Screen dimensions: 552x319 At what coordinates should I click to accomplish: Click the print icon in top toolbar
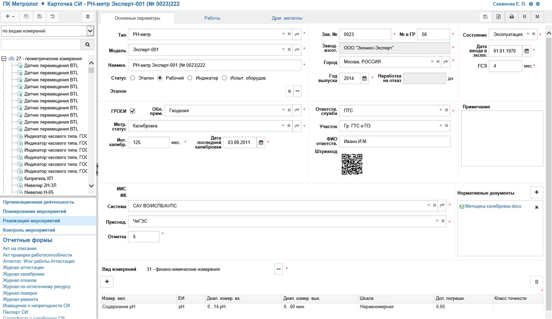[x=511, y=17]
